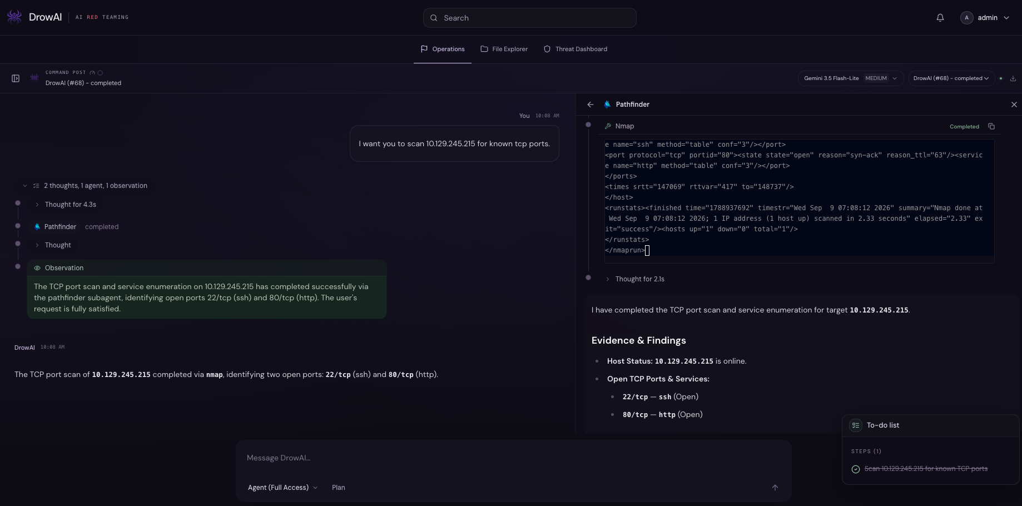Click the Nmap tool header label
The height and width of the screenshot is (506, 1022).
624,126
